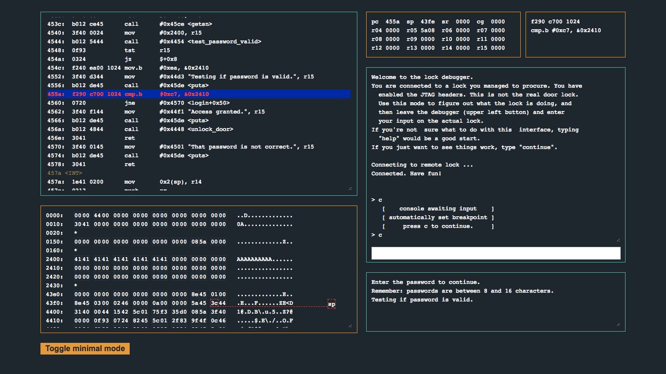This screenshot has width=666, height=374.
Task: Select the r15 register value
Action: (x=497, y=48)
